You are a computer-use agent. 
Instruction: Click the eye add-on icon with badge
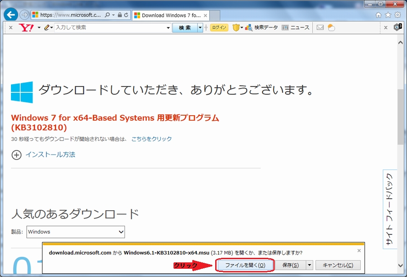[x=398, y=27]
